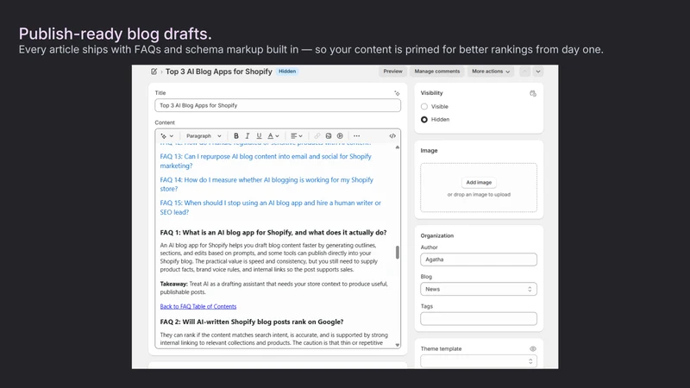Viewport: 690px width, 388px height.
Task: Click the editor scroll down arrow
Action: tap(398, 346)
